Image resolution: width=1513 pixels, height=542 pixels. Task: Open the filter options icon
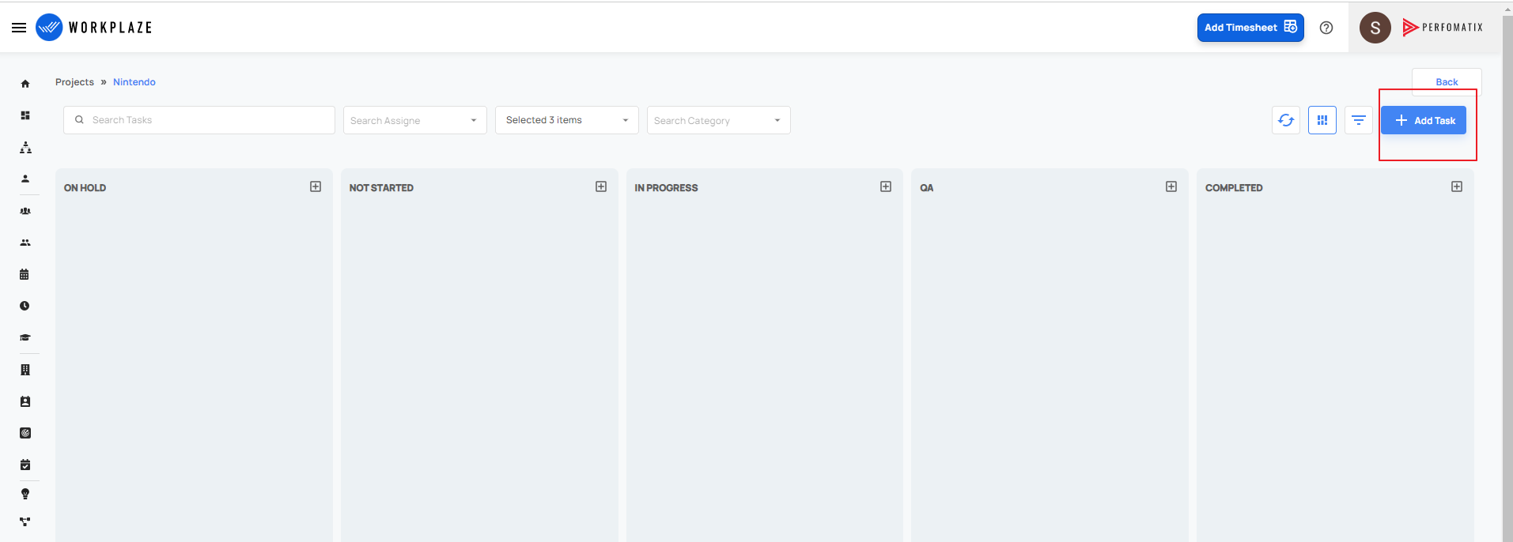1359,120
